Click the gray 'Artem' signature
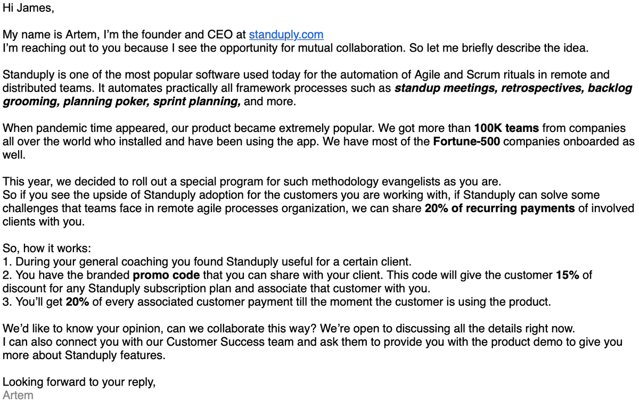The image size is (639, 400). point(18,395)
